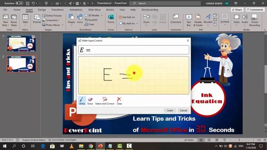Viewport: 267px width, 150px height.
Task: Select slide 2 thumbnail
Action: [x=21, y=64]
